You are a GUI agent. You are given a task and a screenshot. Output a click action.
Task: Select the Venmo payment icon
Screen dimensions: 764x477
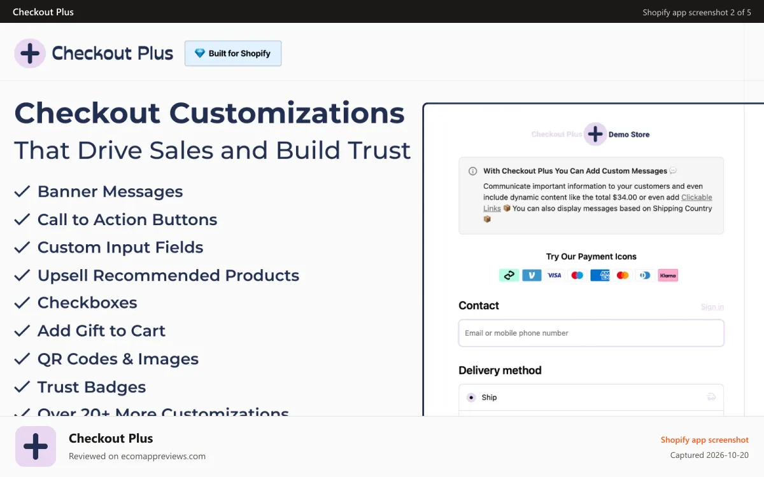coord(532,275)
